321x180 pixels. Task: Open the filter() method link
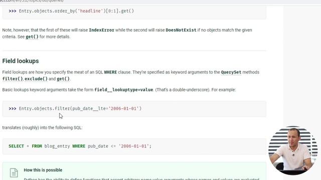point(13,79)
